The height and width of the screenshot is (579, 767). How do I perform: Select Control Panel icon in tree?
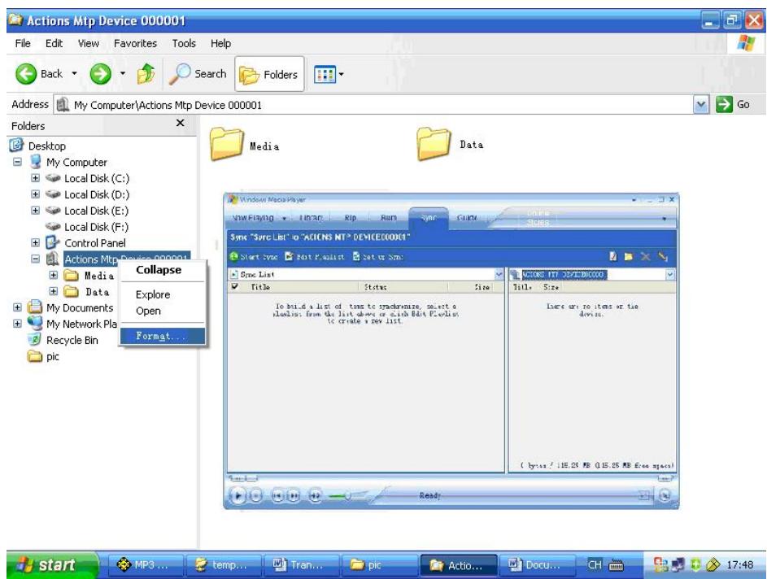[x=52, y=242]
